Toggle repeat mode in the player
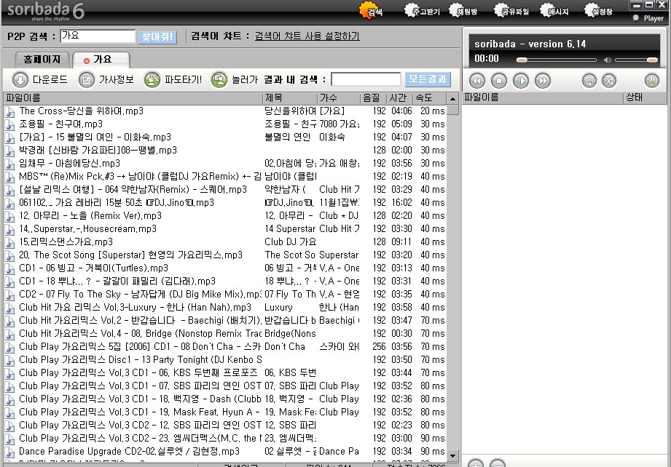This screenshot has height=467, width=671. [x=589, y=81]
